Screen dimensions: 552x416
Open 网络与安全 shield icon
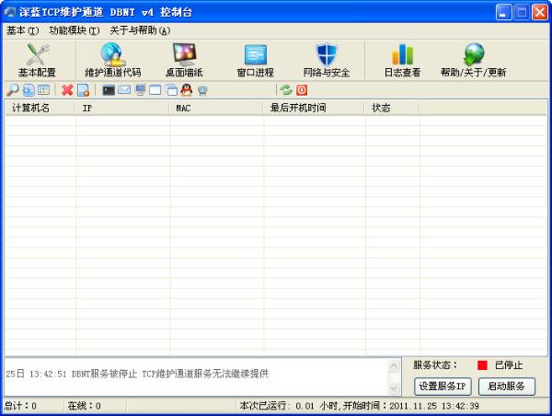point(327,60)
